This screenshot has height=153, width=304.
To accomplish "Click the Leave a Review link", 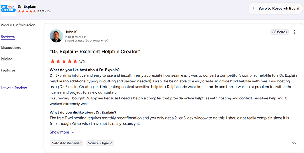I will pyautogui.click(x=14, y=88).
